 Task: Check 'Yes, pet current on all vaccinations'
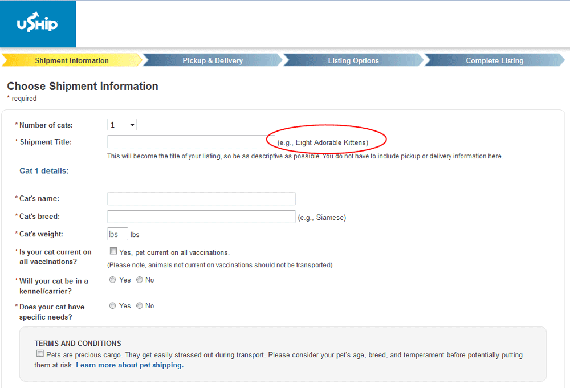[113, 251]
